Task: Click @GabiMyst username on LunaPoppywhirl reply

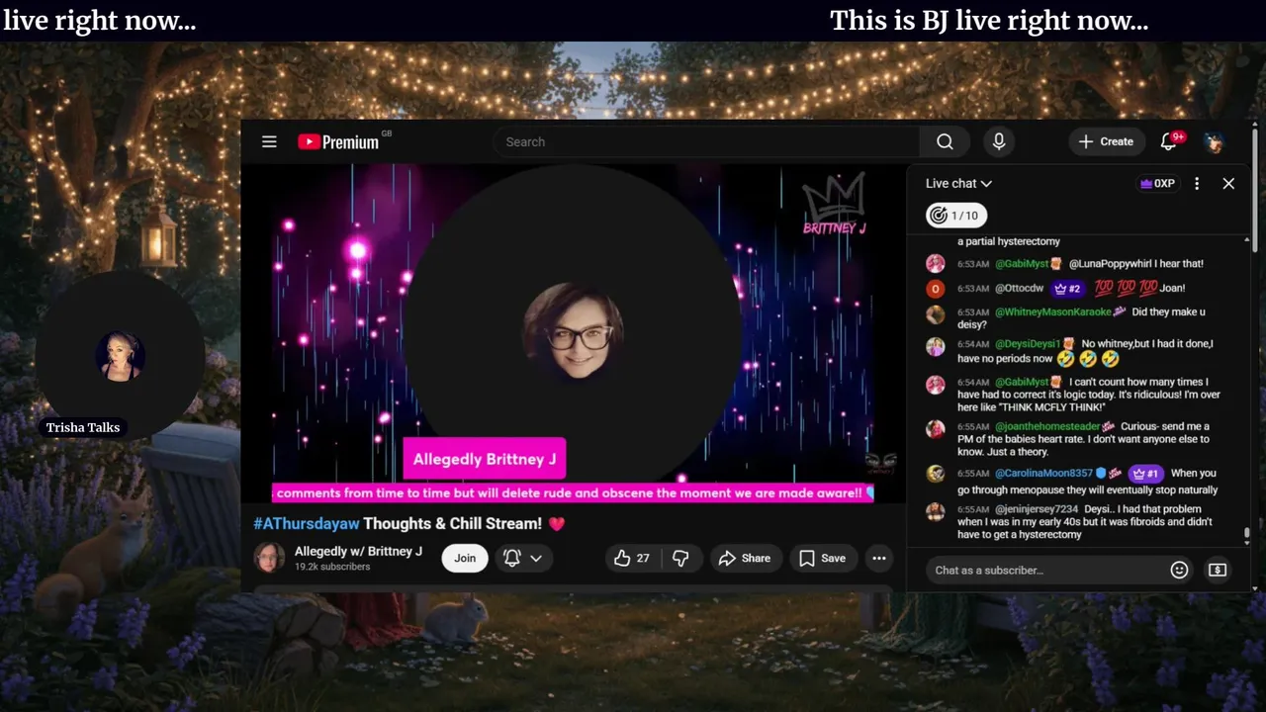Action: [x=1022, y=264]
